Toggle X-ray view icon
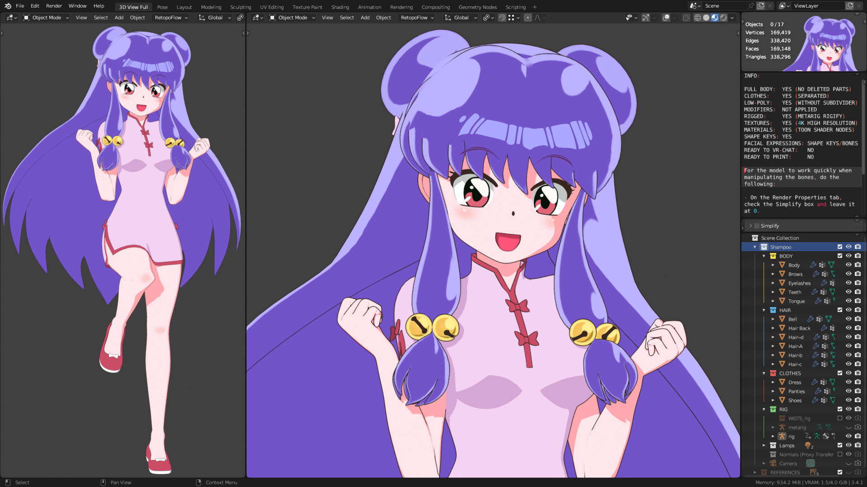 tap(686, 18)
